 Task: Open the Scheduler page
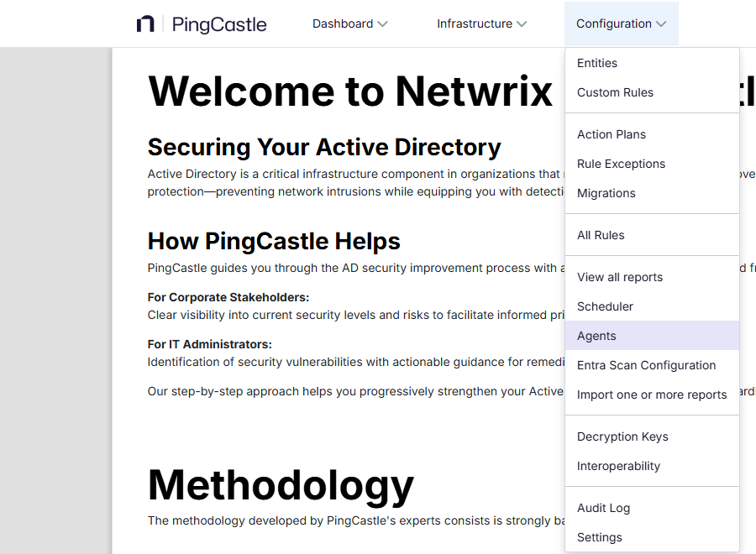[x=652, y=306]
